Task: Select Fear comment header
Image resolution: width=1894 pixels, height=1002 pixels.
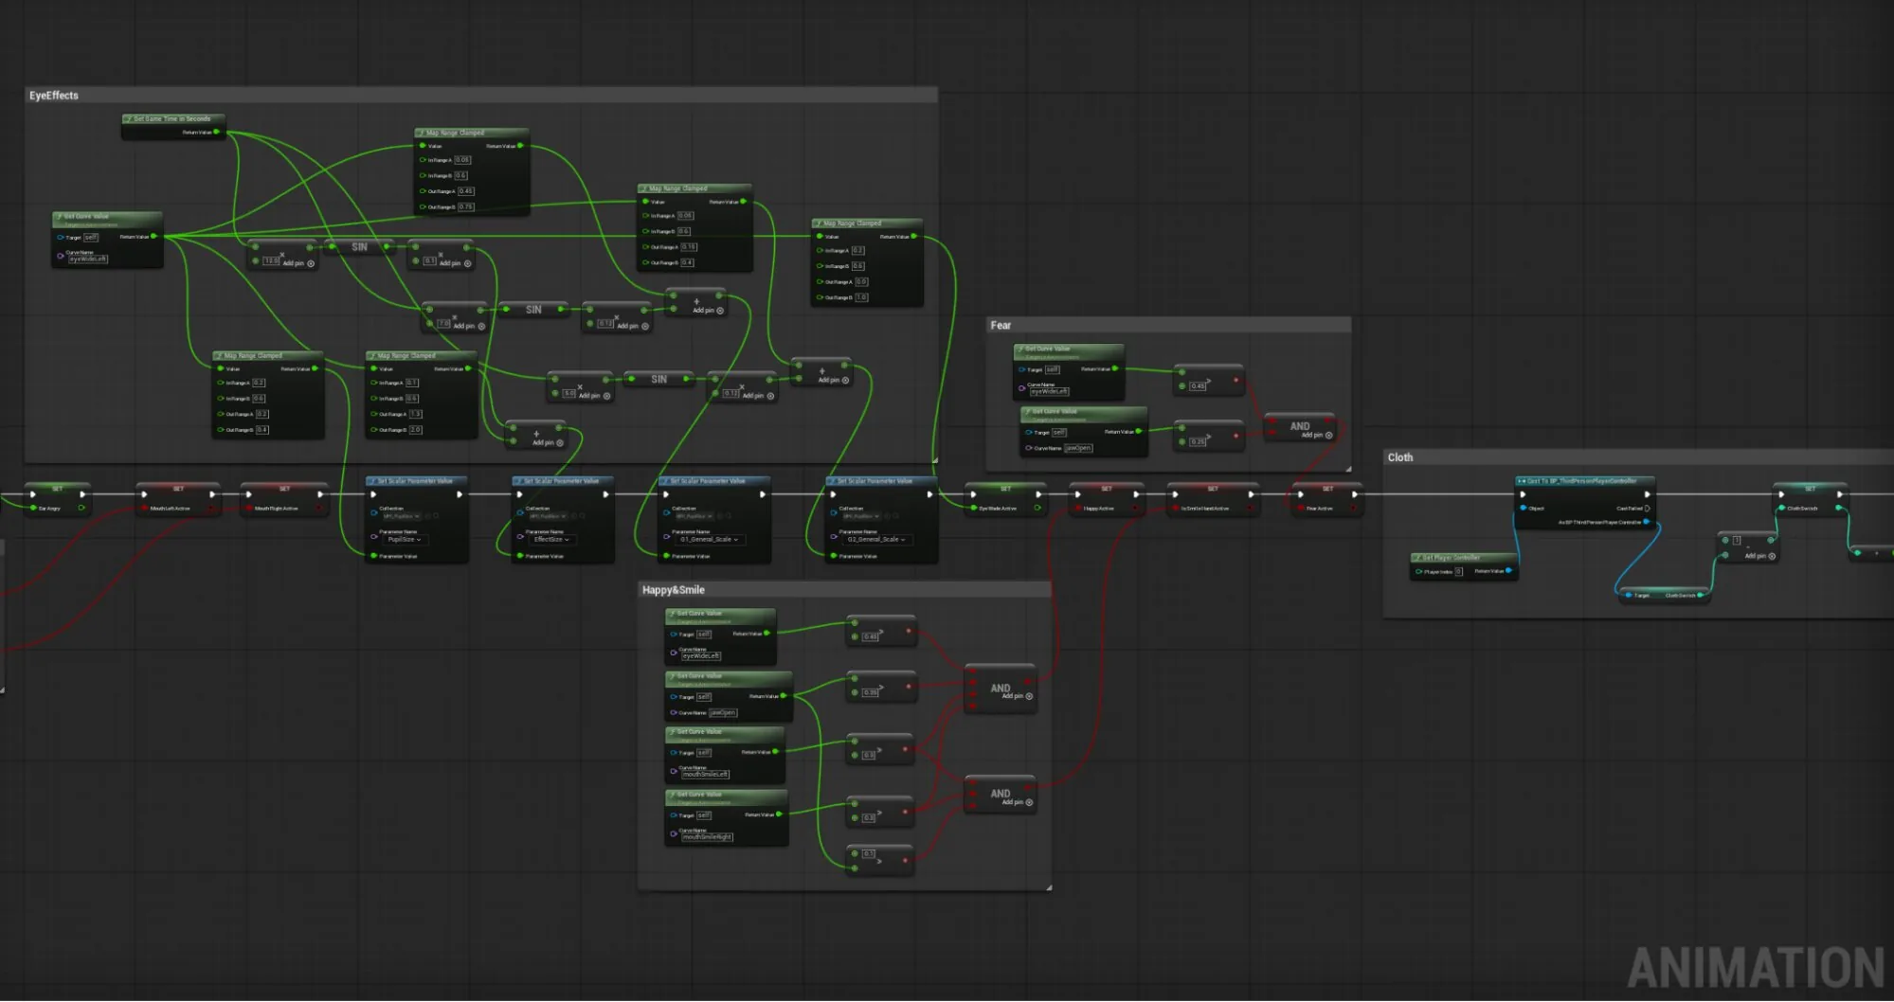Action: pos(1168,325)
